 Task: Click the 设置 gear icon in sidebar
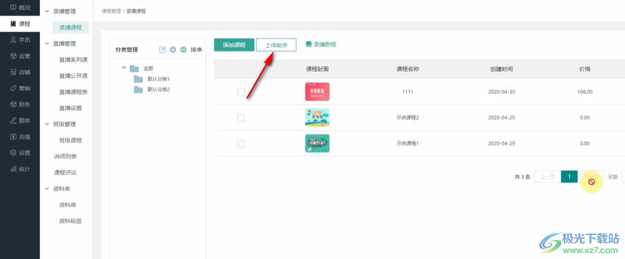click(x=13, y=153)
